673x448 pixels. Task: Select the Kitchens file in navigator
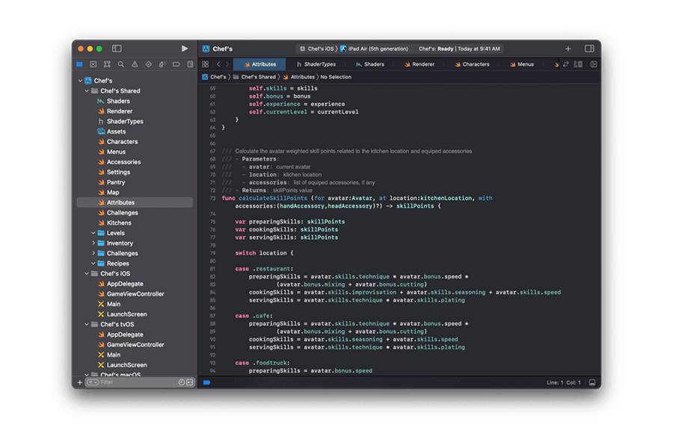click(x=119, y=223)
